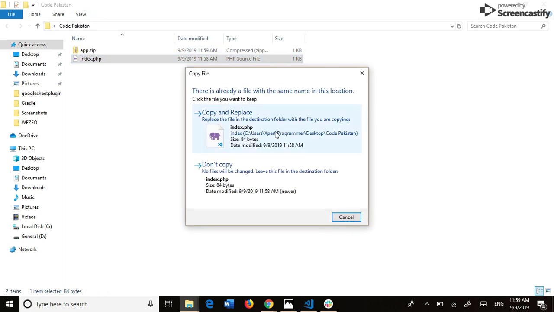Close the Copy File dialog
554x312 pixels.
(362, 73)
